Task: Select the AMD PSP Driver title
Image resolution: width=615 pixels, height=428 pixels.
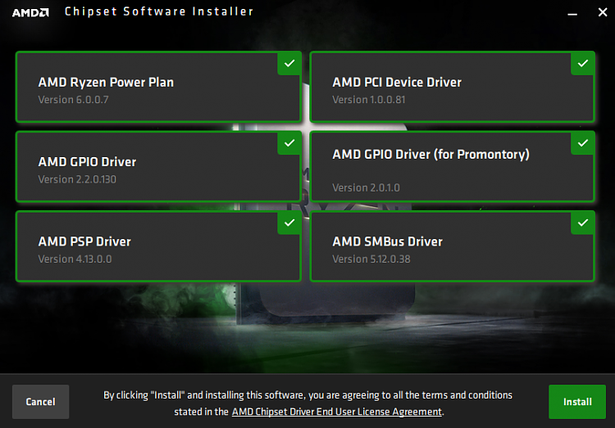Action: (84, 241)
